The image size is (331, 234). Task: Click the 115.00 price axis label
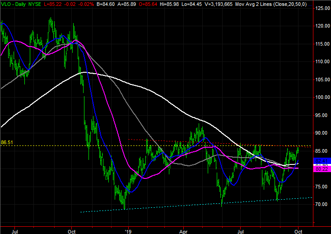click(x=322, y=44)
